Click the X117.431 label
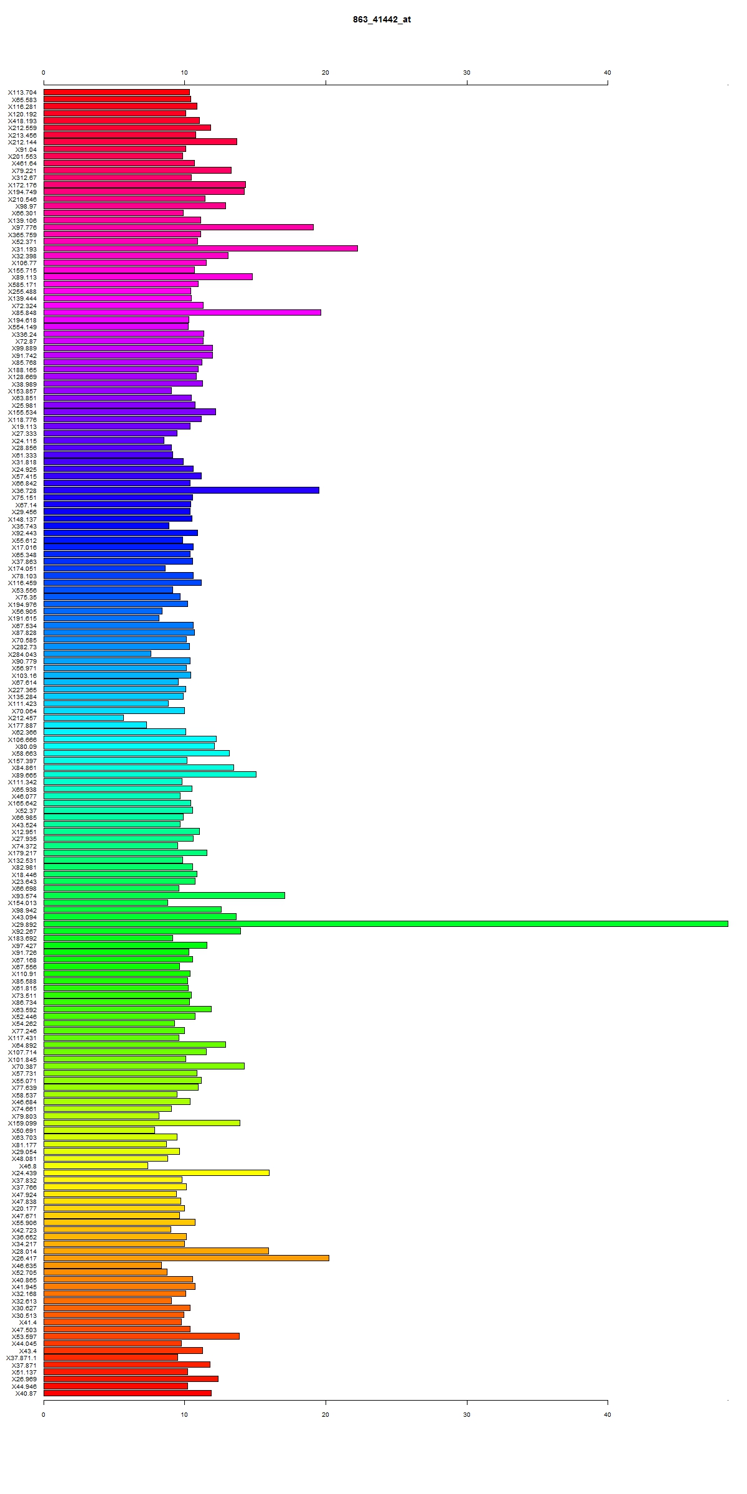 (x=22, y=1038)
